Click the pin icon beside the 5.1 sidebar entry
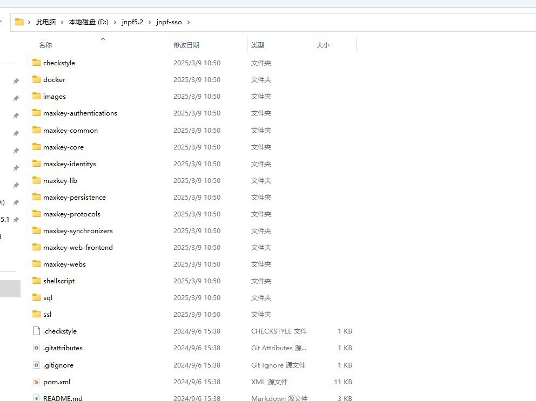Viewport: 536px width, 401px height. click(16, 220)
